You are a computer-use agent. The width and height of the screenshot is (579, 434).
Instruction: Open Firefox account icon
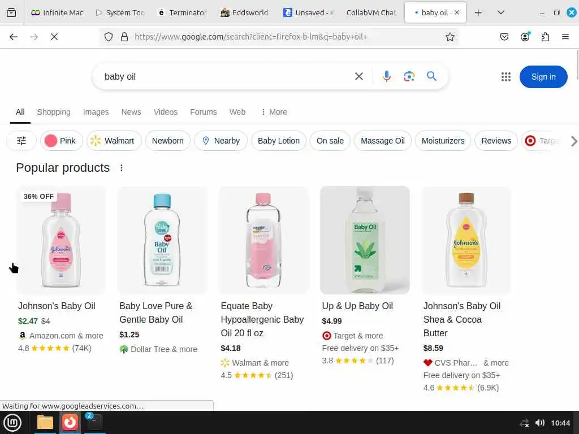tap(525, 37)
